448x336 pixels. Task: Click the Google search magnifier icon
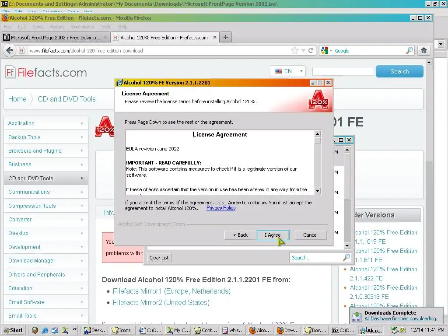409,51
